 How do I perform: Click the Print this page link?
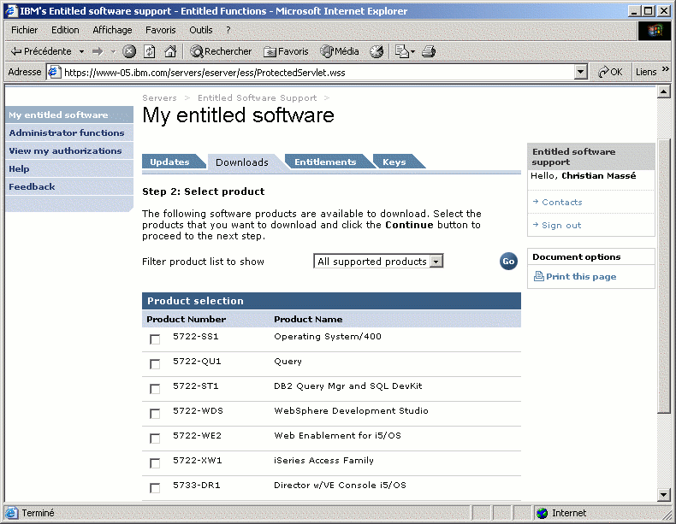point(576,276)
